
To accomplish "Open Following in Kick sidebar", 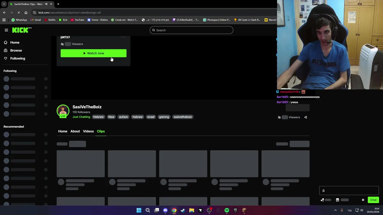I will pyautogui.click(x=17, y=59).
